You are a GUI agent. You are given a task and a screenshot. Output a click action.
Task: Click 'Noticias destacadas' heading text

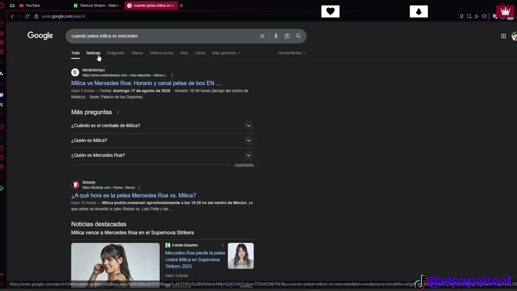click(99, 224)
